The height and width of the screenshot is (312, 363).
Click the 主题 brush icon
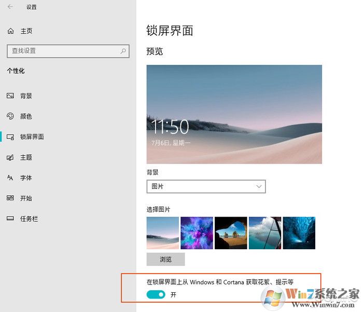[x=10, y=157]
